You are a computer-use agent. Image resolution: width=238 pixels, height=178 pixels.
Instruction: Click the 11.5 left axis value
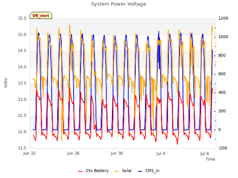tap(22, 148)
